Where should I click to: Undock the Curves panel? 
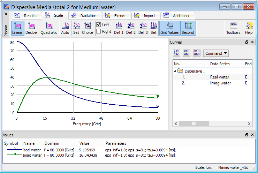coord(247,42)
